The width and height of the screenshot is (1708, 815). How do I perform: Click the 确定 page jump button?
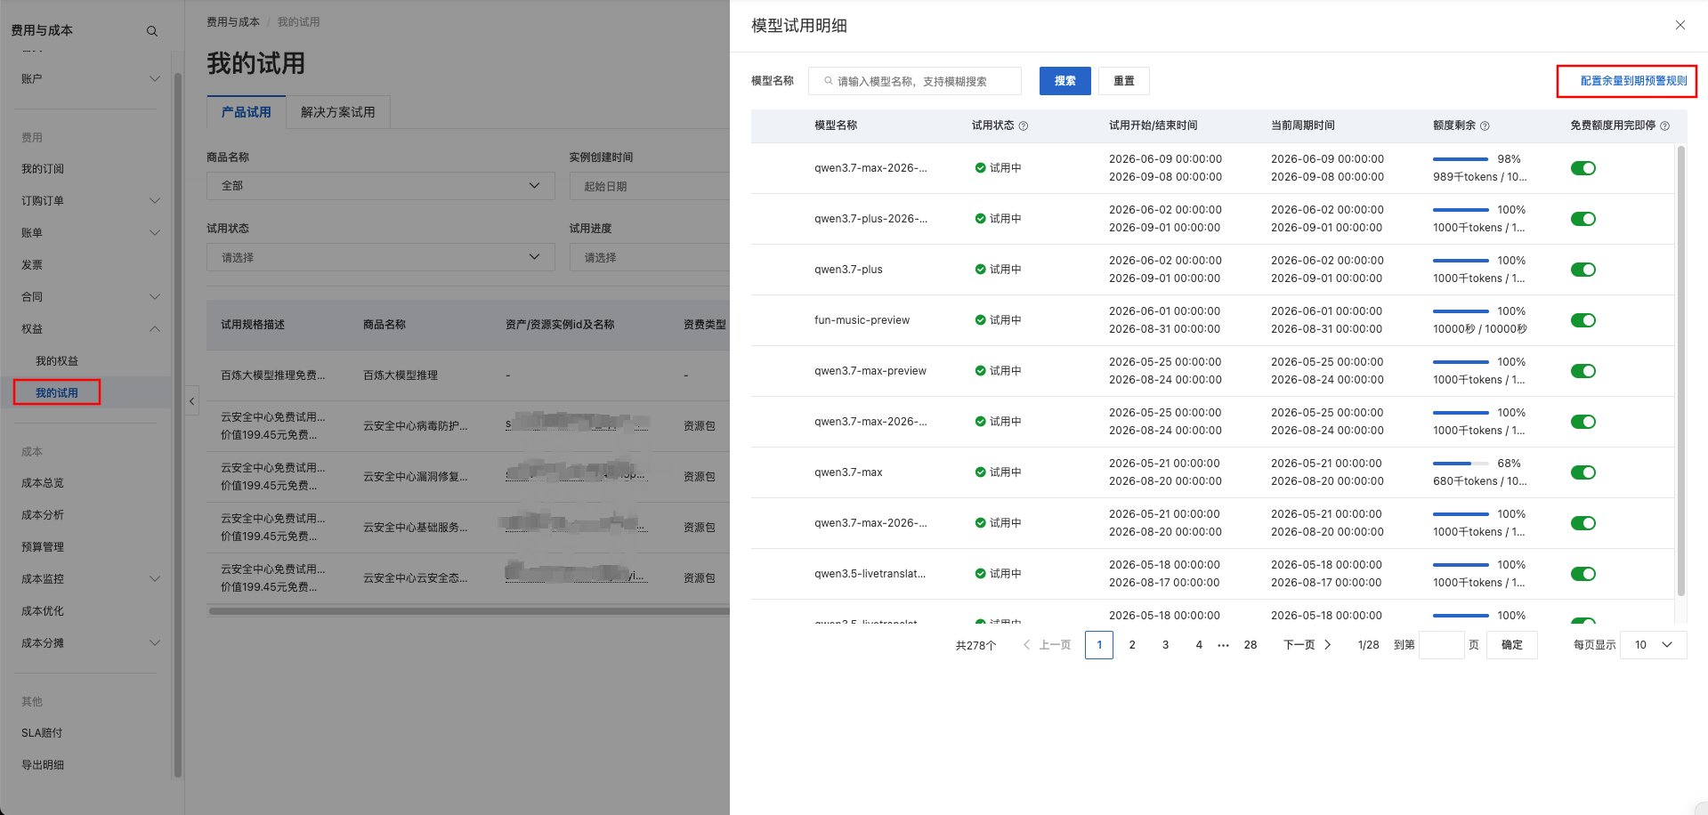click(1511, 645)
